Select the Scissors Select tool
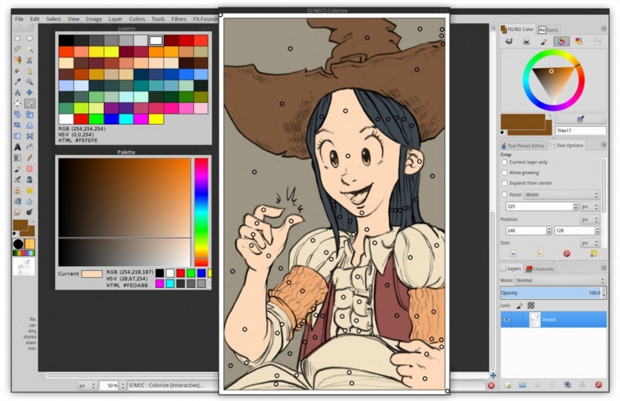This screenshot has width=620, height=401. pos(29,60)
